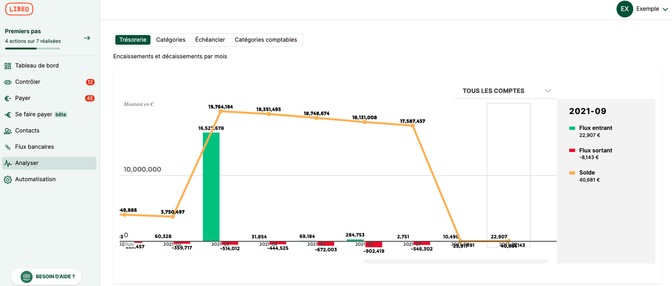Open the Tableau de bord dashboard icon

click(x=8, y=66)
